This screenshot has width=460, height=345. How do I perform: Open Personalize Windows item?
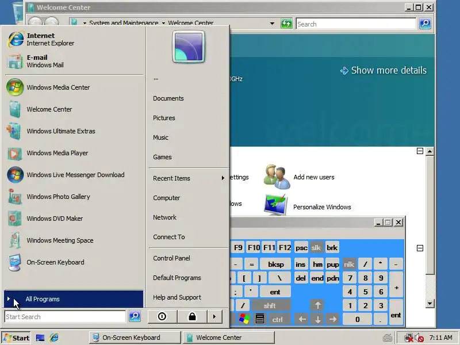[x=308, y=206]
